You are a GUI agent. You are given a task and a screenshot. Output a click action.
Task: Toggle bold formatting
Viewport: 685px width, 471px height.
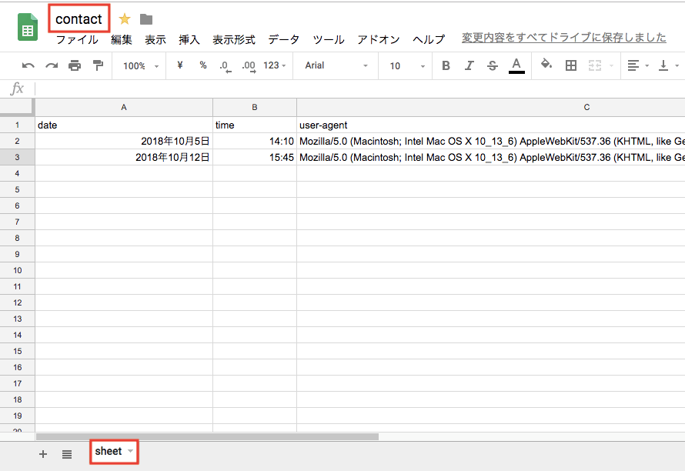coord(446,66)
